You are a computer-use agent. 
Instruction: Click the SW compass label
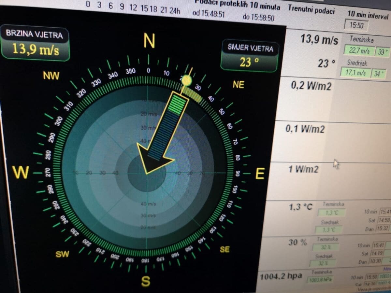[x=62, y=254]
